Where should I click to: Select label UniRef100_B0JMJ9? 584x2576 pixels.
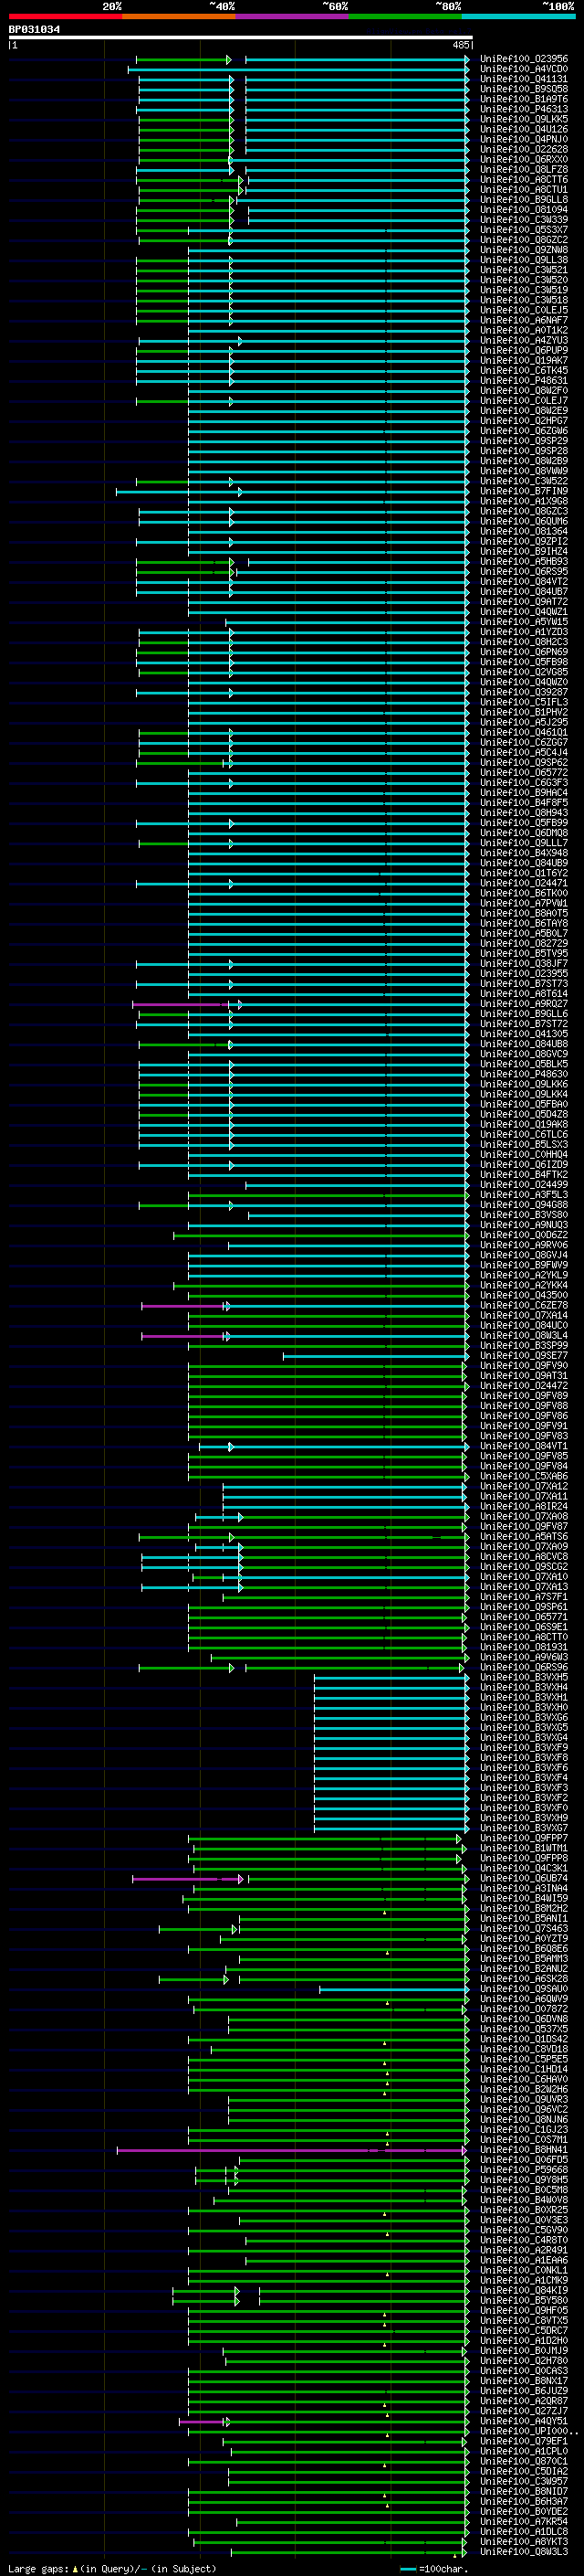point(523,2351)
